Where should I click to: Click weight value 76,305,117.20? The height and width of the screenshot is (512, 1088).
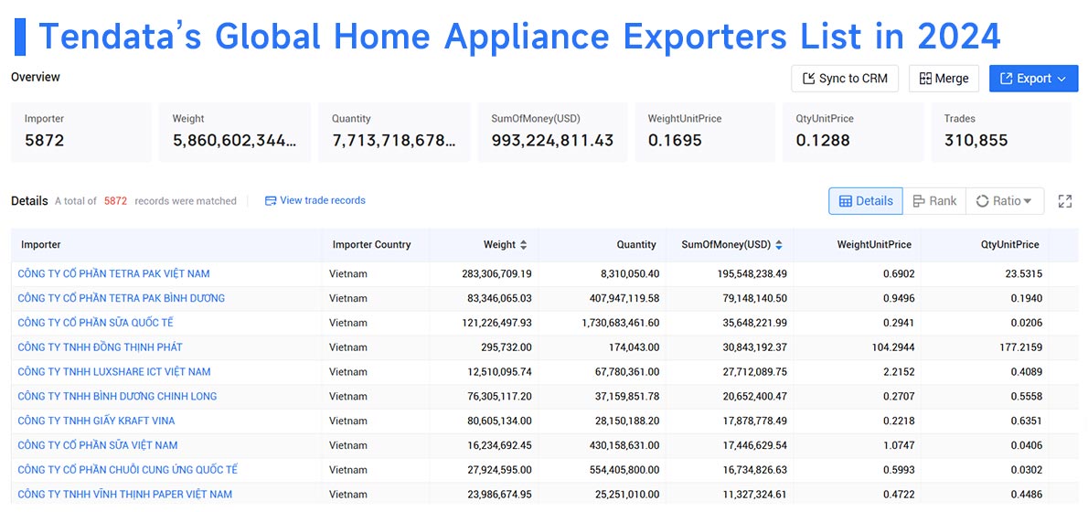click(499, 396)
